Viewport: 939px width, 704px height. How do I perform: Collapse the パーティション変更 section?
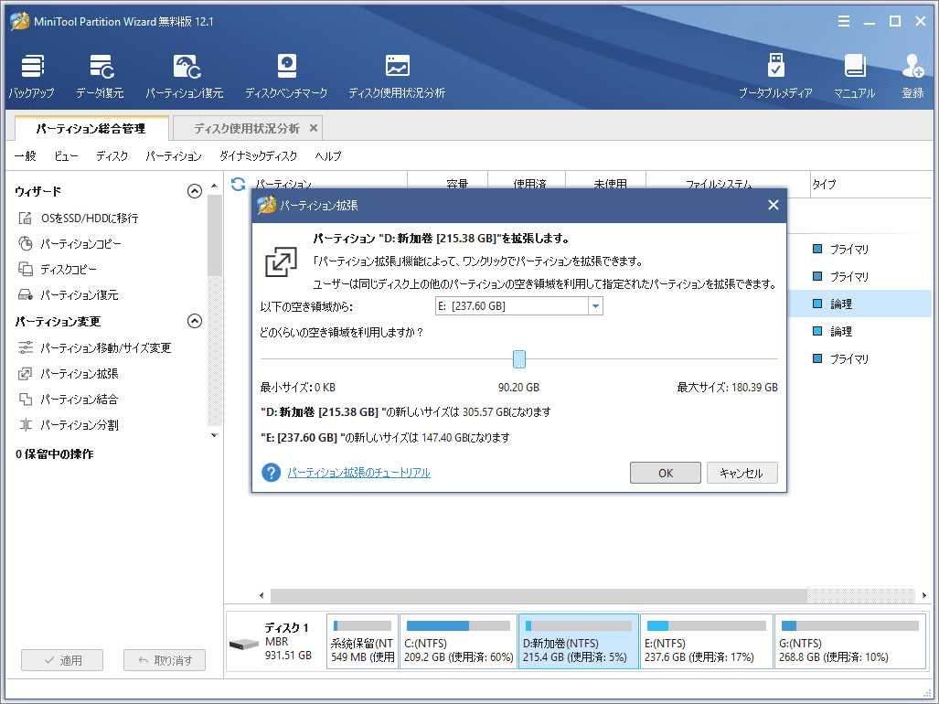(195, 321)
